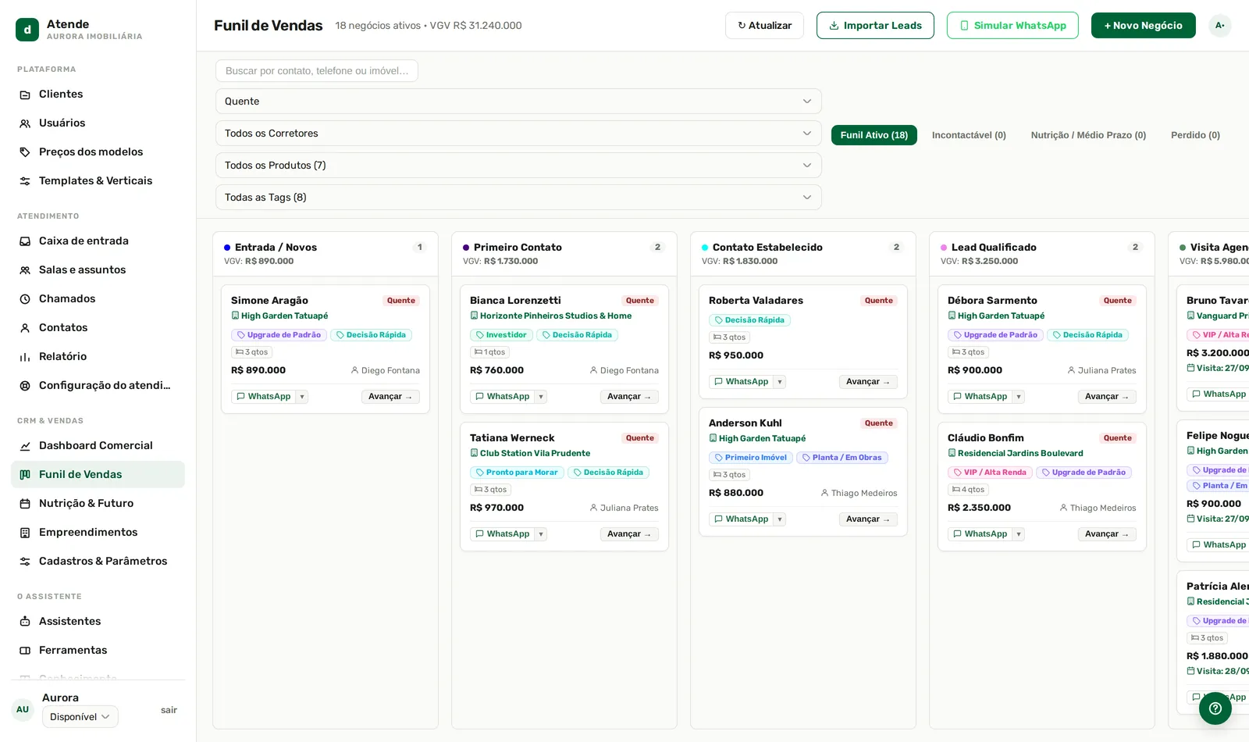Screen dimensions: 1249x742
Task: Open the Preços dos modelos tag icon
Action: [x=25, y=152]
